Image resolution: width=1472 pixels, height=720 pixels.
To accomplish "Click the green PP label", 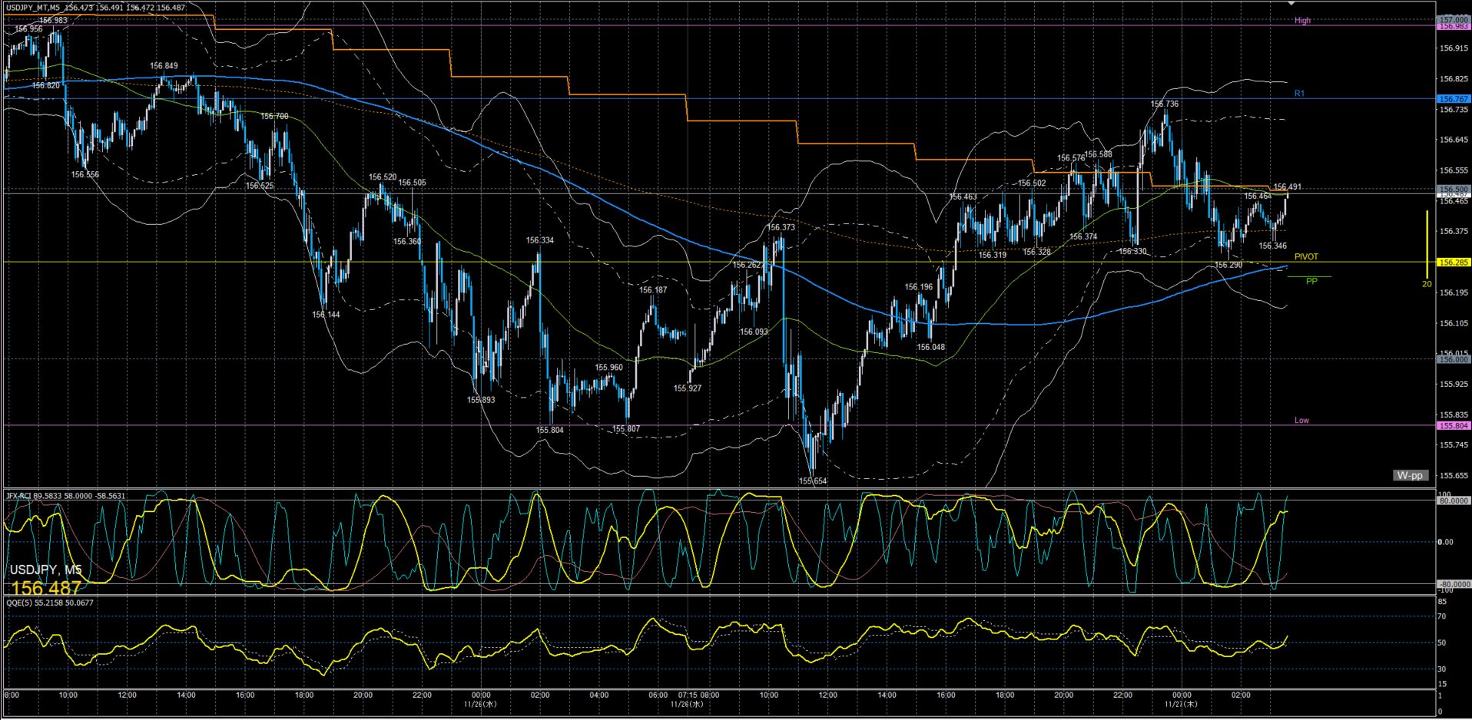I will [x=1311, y=281].
